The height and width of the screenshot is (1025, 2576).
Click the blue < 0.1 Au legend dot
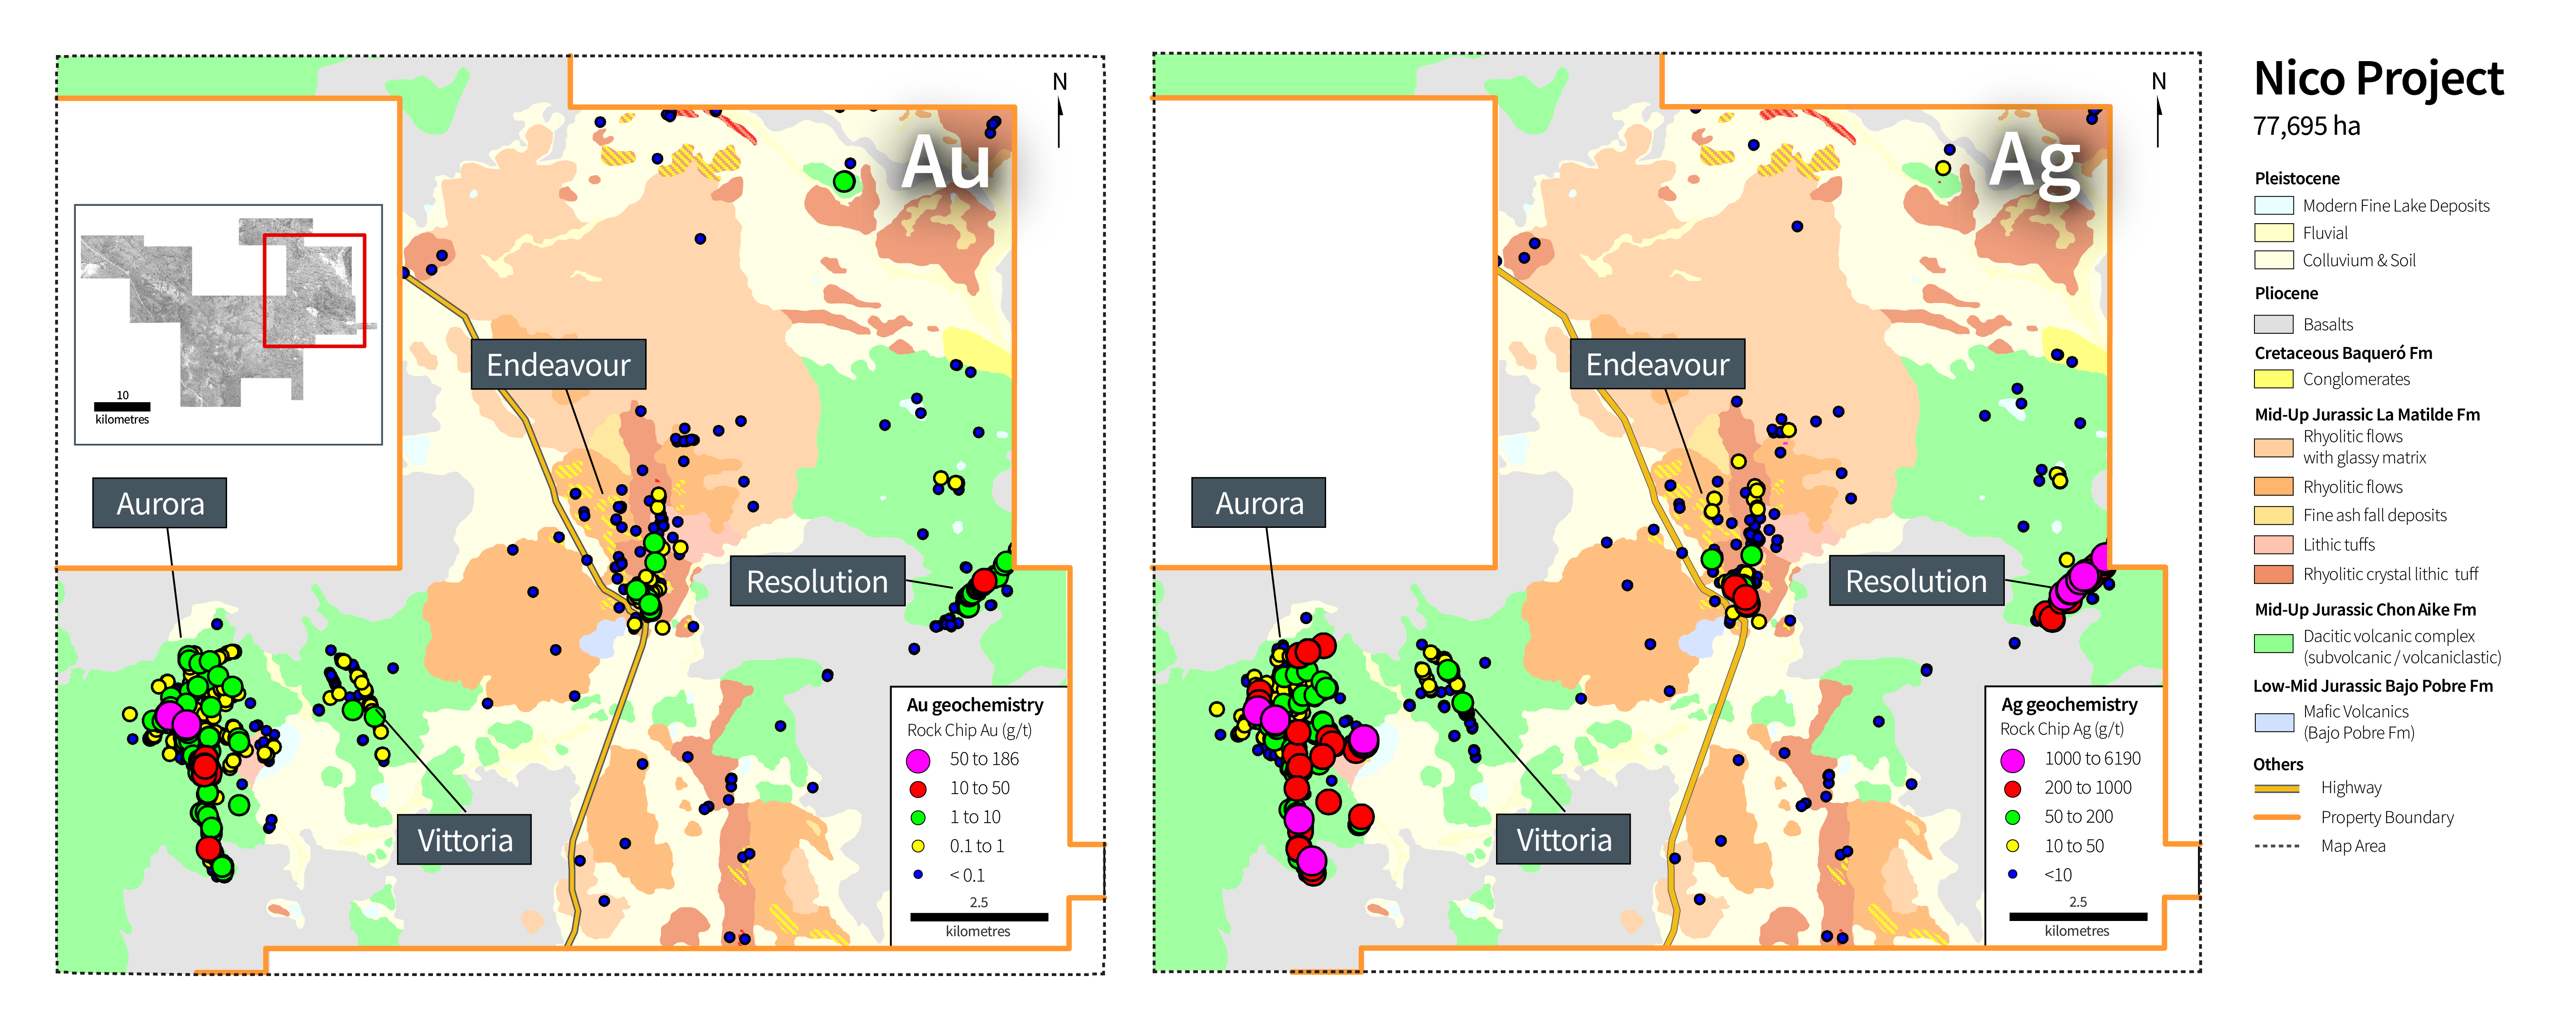[x=918, y=875]
